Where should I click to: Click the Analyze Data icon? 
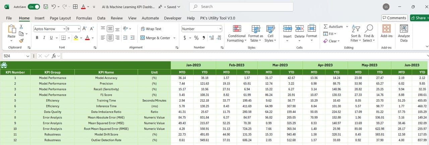(404, 34)
